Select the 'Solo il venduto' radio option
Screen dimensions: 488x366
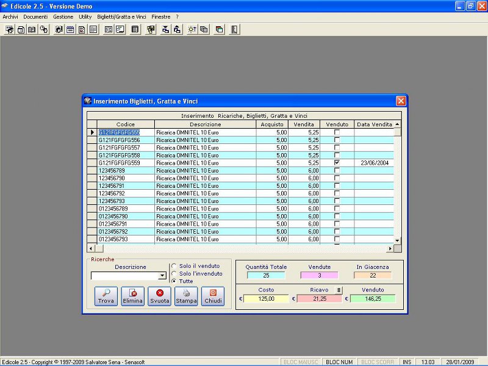(174, 267)
